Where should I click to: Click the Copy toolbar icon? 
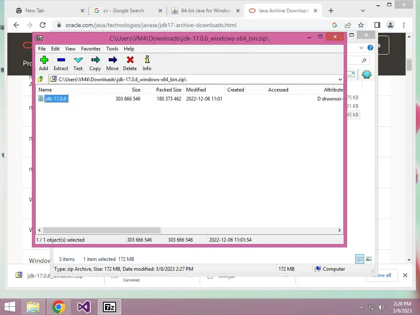[95, 64]
